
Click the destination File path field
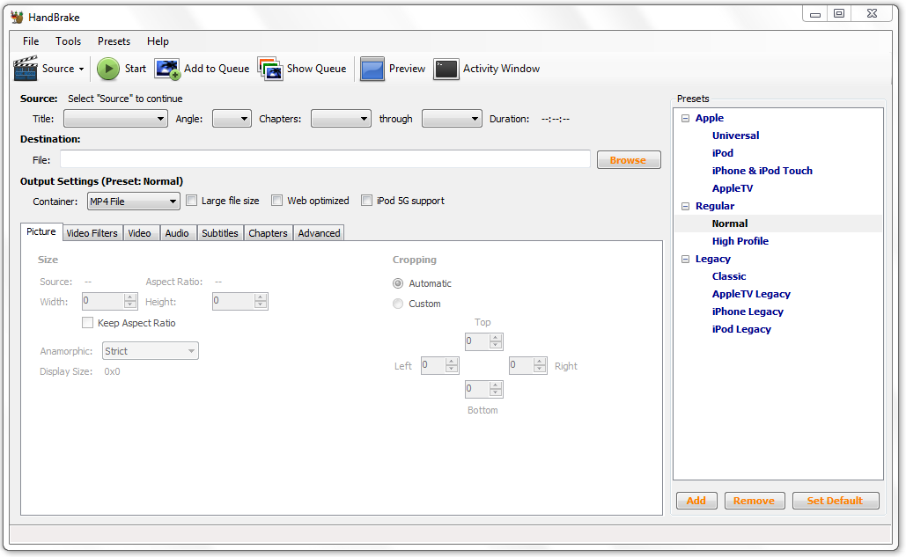325,159
